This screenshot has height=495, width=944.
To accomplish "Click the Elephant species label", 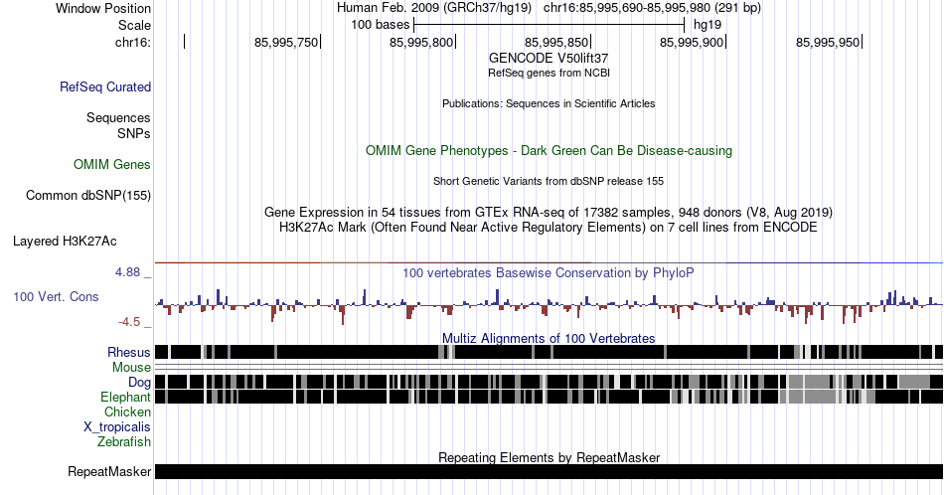I will pyautogui.click(x=126, y=397).
